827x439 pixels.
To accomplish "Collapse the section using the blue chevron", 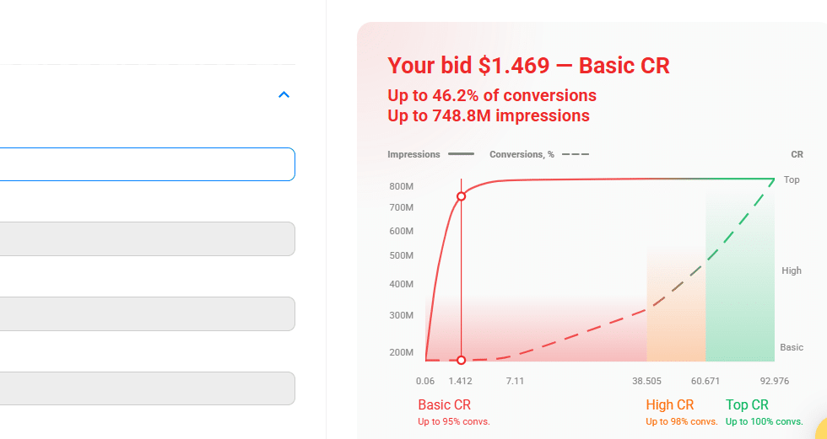I will coord(284,94).
